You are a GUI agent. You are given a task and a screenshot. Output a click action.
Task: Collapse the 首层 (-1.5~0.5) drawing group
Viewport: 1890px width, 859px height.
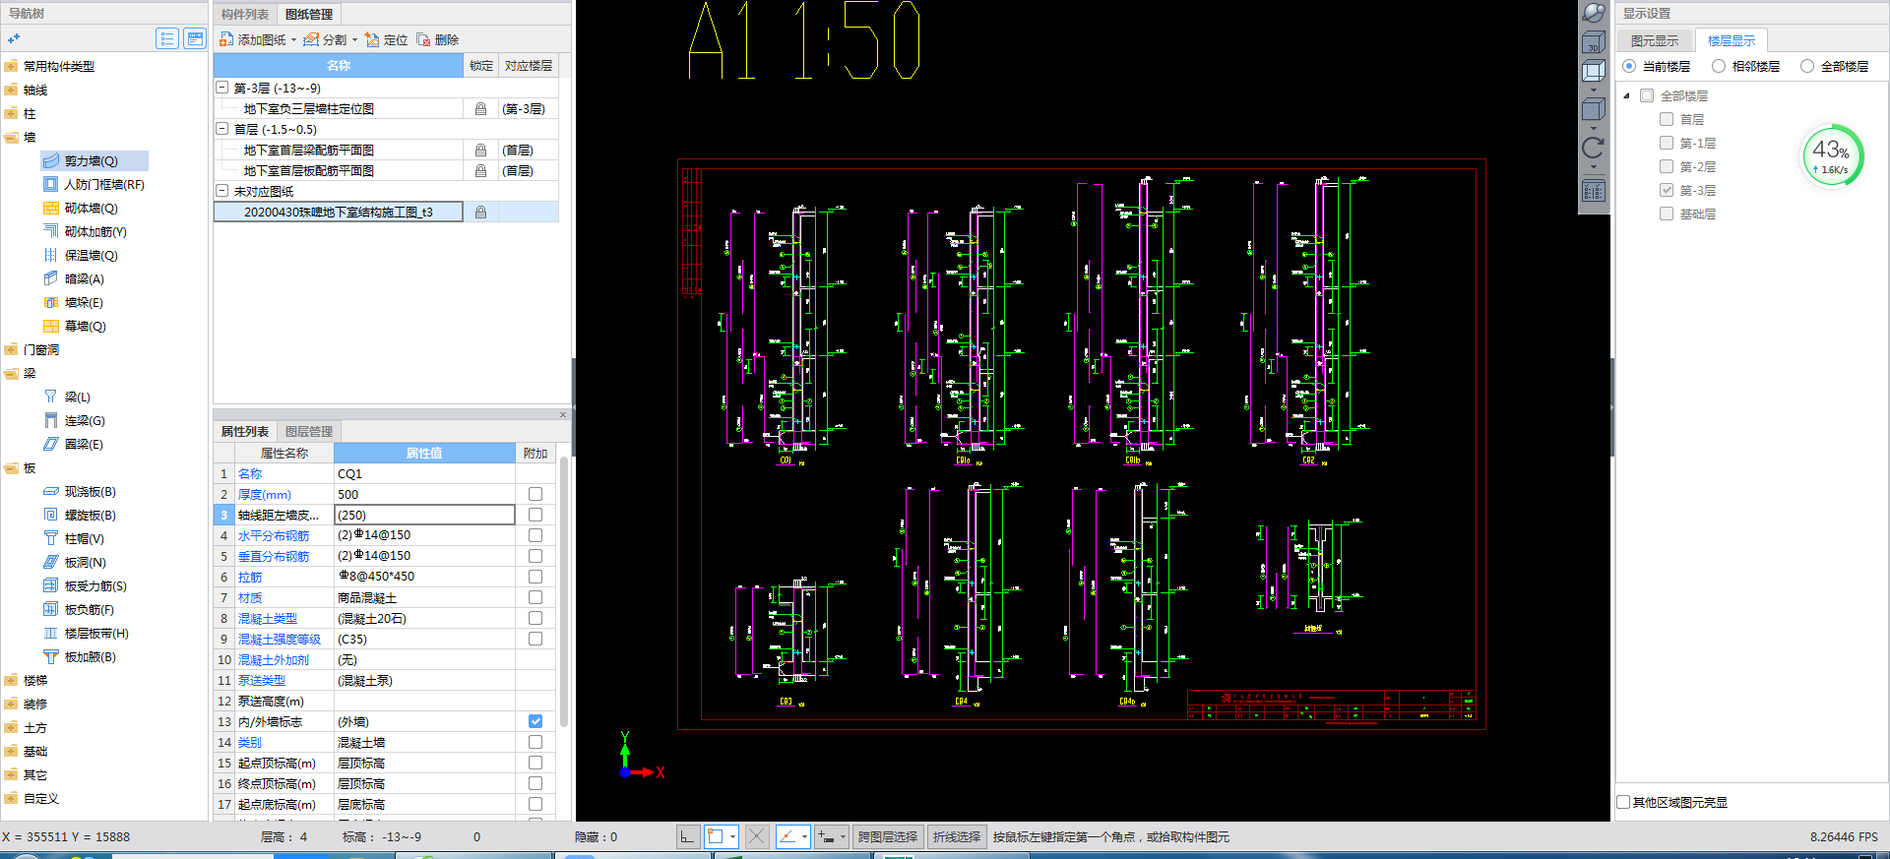pyautogui.click(x=222, y=129)
